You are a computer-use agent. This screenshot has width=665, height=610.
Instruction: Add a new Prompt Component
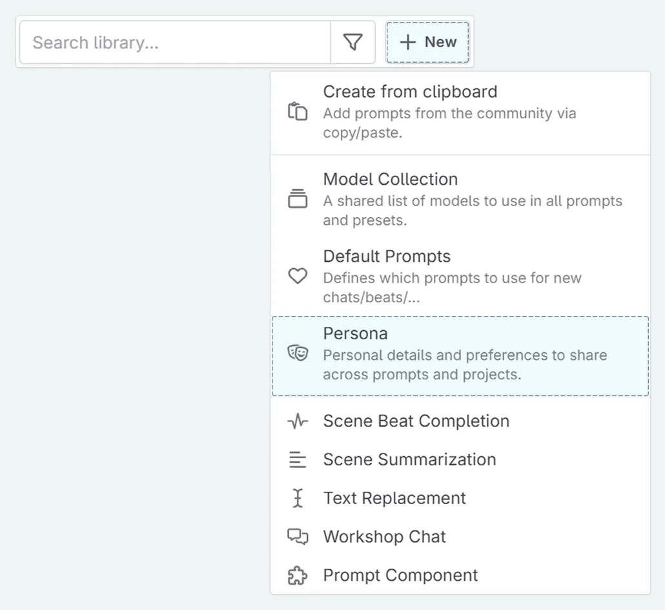(460, 576)
